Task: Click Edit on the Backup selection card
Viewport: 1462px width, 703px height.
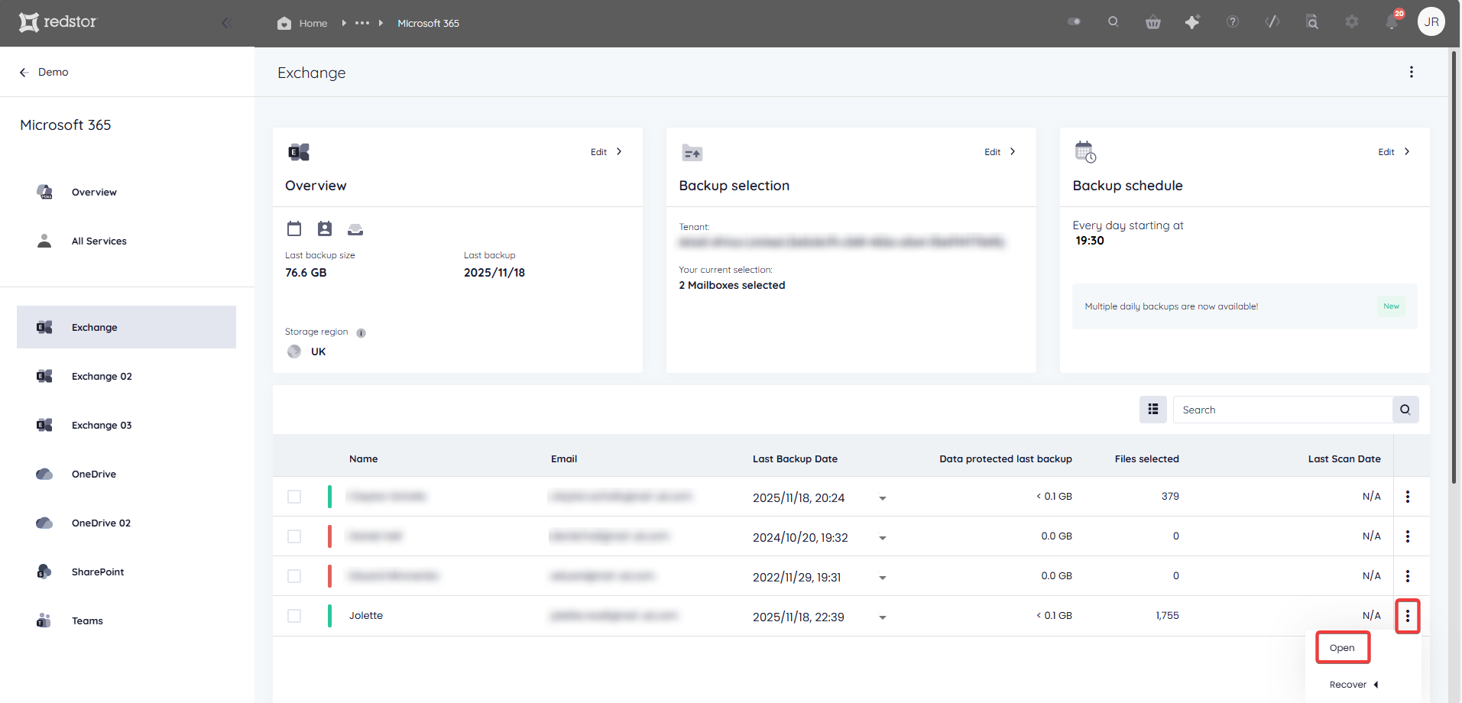Action: coord(992,152)
